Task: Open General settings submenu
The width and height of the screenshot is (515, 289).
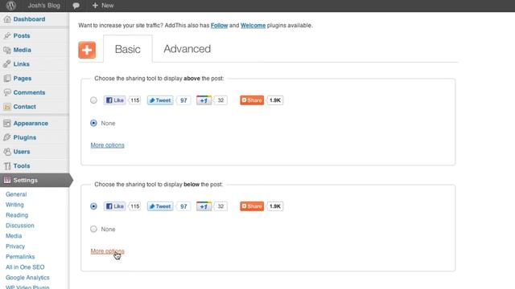Action: pyautogui.click(x=16, y=194)
